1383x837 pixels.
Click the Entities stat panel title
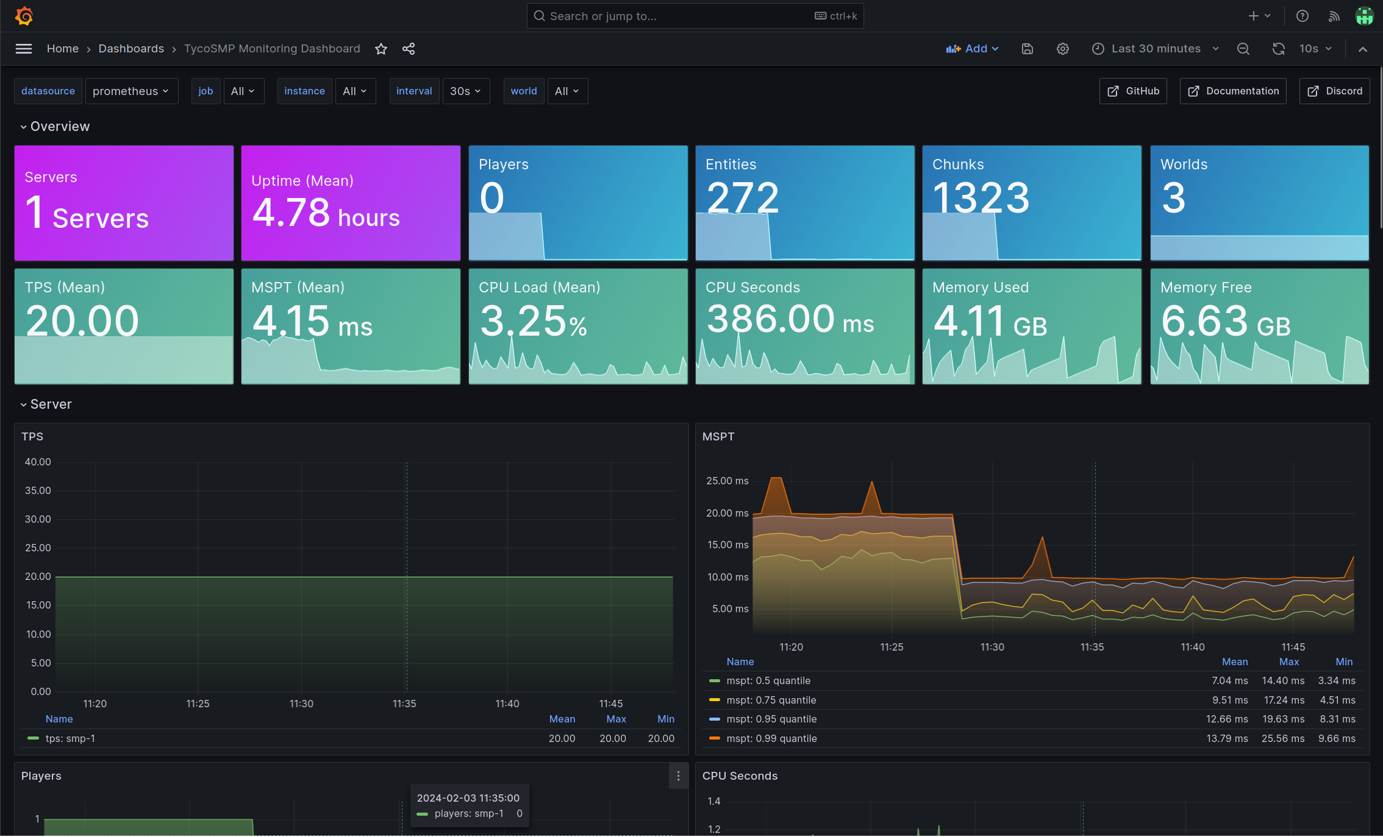coord(731,164)
